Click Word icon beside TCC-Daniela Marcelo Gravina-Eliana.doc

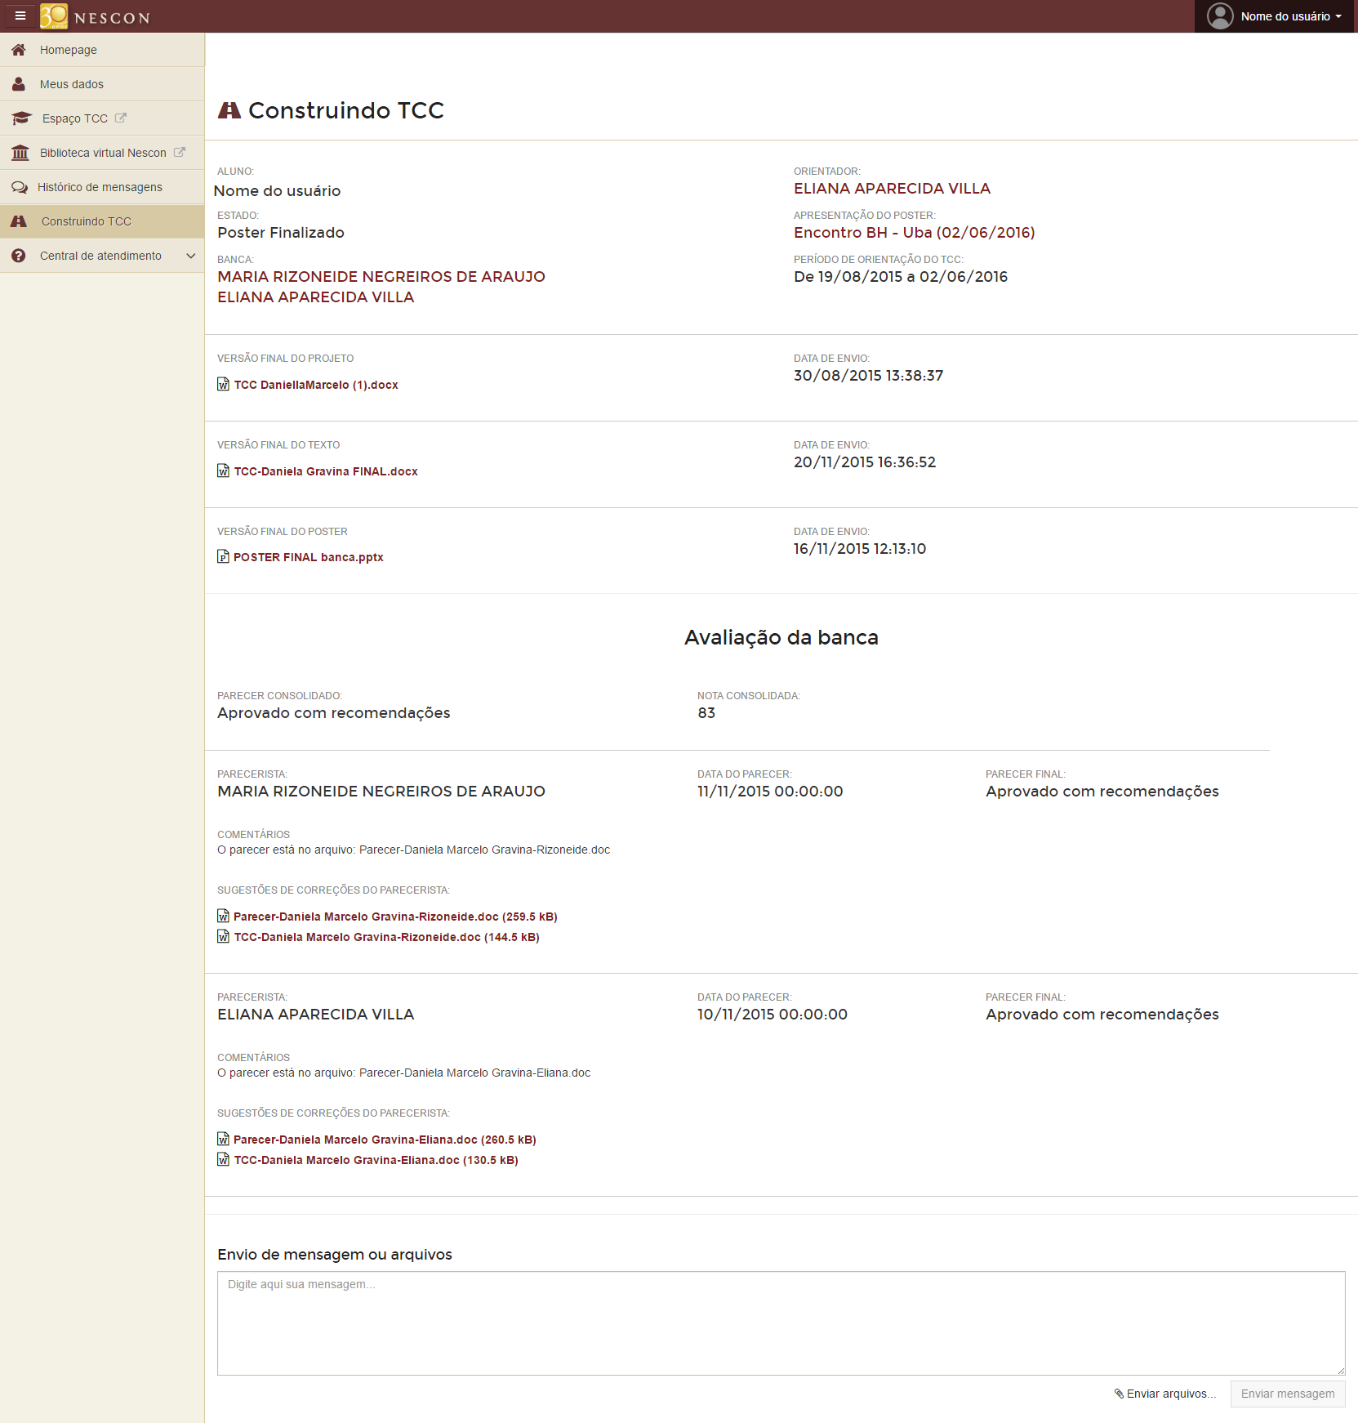223,1159
